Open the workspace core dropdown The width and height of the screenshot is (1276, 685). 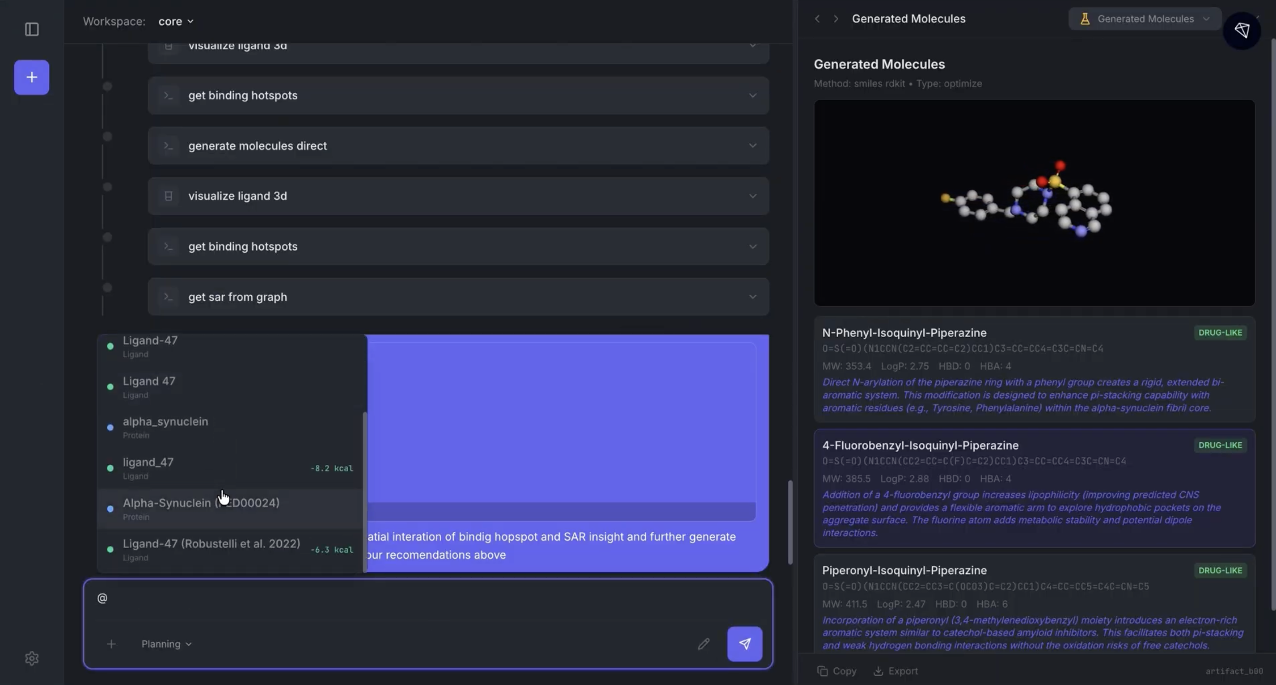coord(175,21)
